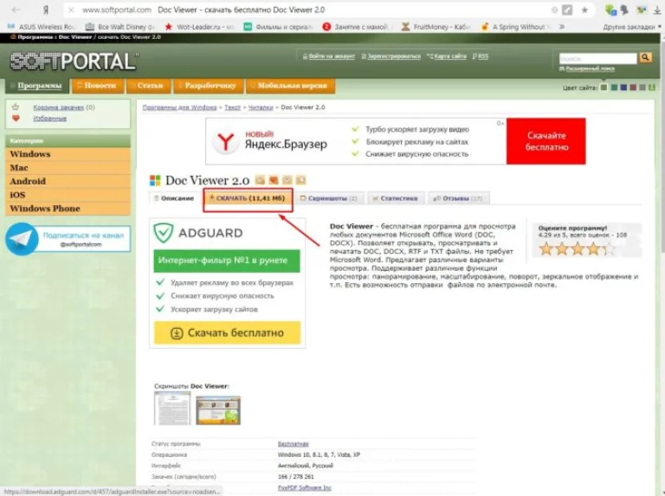Open the 'Другие закладки' folder dropdown

pyautogui.click(x=632, y=27)
